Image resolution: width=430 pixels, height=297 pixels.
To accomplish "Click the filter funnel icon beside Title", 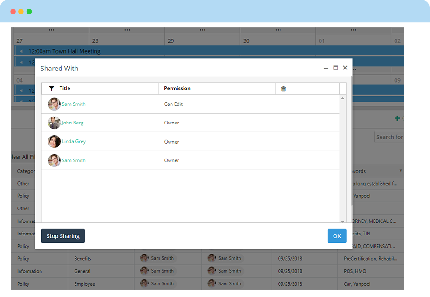I will click(51, 89).
